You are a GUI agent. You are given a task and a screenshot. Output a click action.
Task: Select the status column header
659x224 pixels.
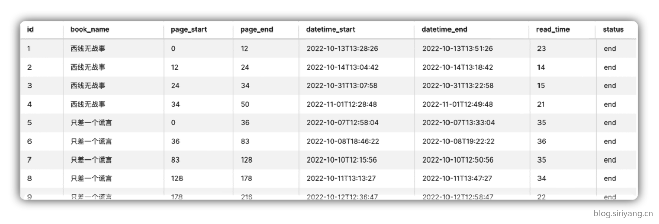click(613, 29)
